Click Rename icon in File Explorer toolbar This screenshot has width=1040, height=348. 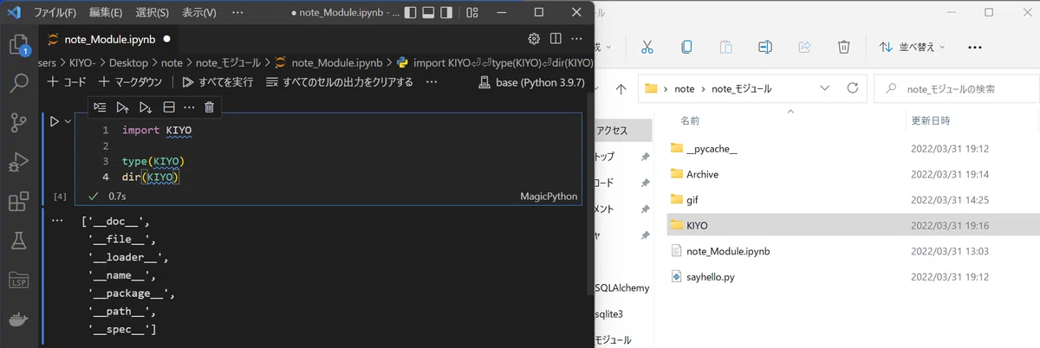pos(764,47)
